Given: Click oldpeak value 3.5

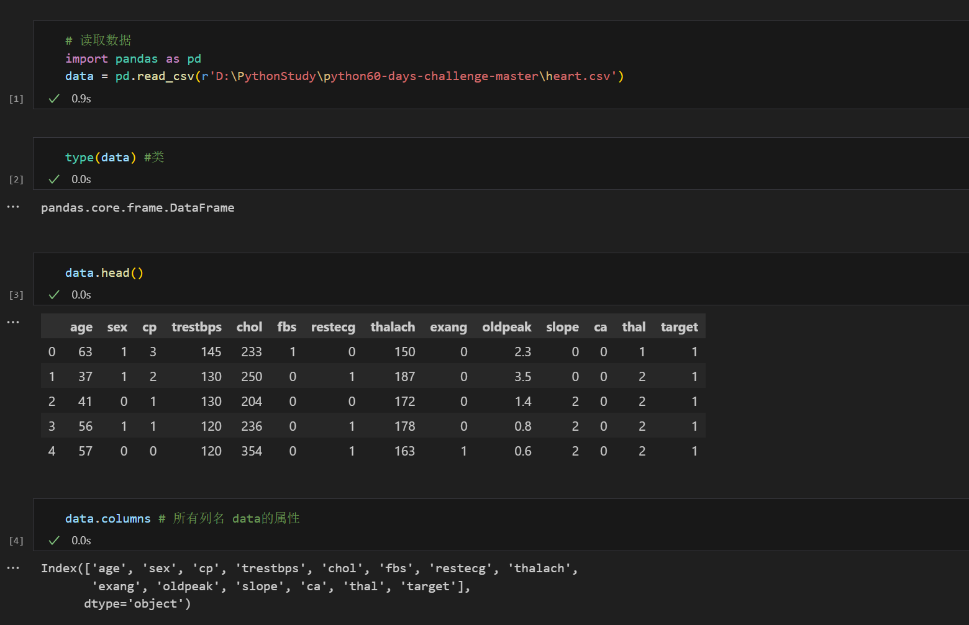Looking at the screenshot, I should (x=523, y=377).
